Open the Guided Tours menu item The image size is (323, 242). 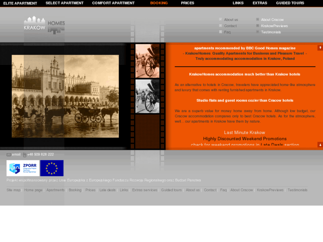tap(290, 3)
